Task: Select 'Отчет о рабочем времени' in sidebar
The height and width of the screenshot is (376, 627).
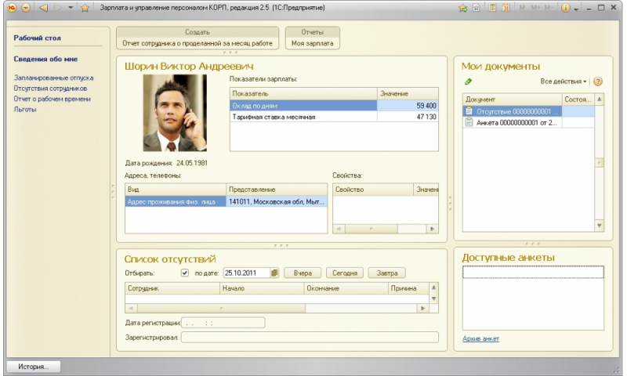Action: [x=53, y=99]
